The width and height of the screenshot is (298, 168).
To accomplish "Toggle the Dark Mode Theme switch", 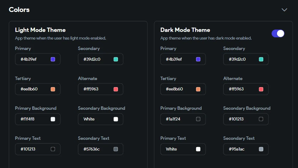I will 278,33.
